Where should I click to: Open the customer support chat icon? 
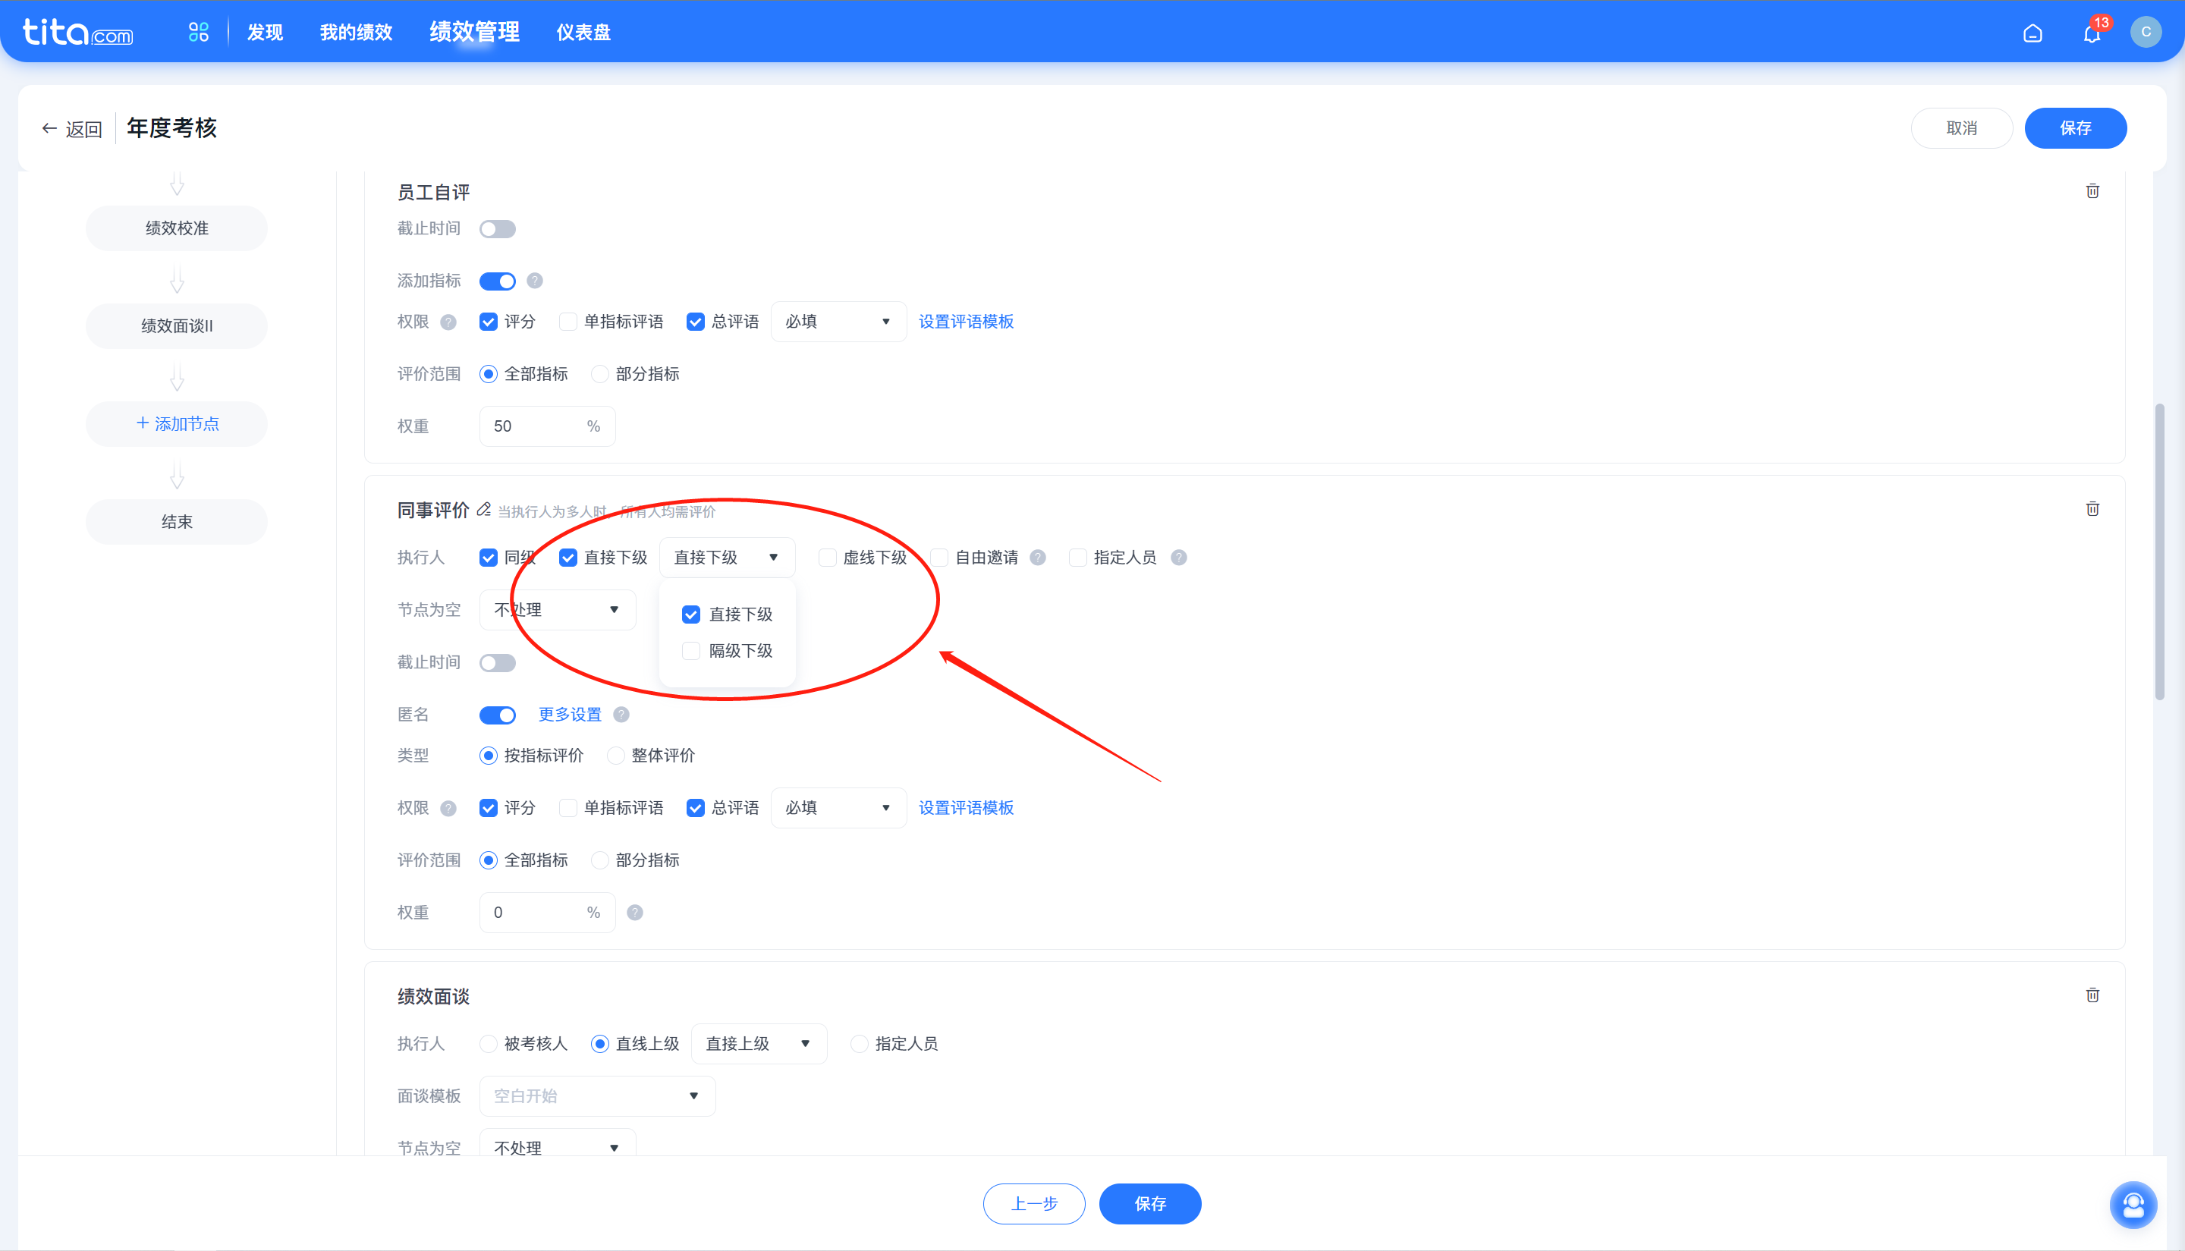tap(2133, 1205)
